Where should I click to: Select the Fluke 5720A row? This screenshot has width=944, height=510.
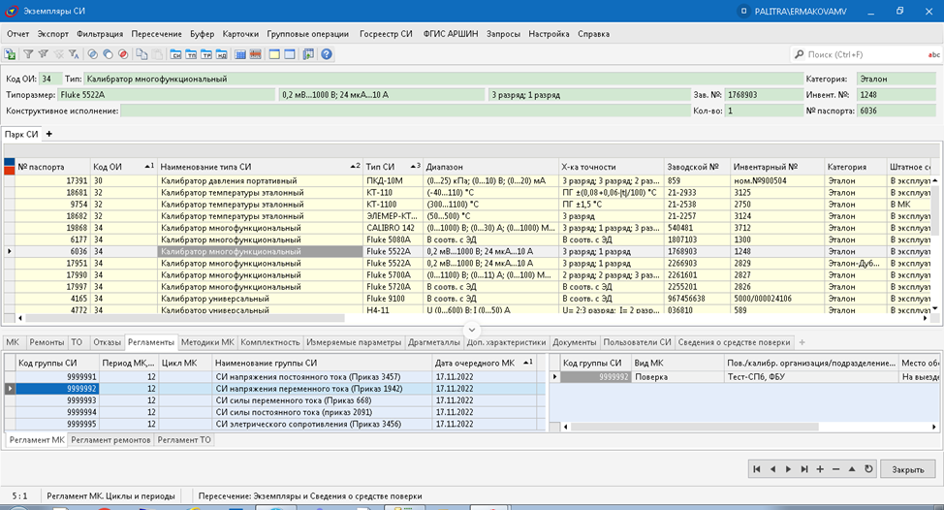tap(472, 287)
